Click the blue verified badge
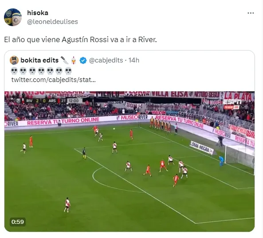The width and height of the screenshot is (263, 238). click(83, 60)
